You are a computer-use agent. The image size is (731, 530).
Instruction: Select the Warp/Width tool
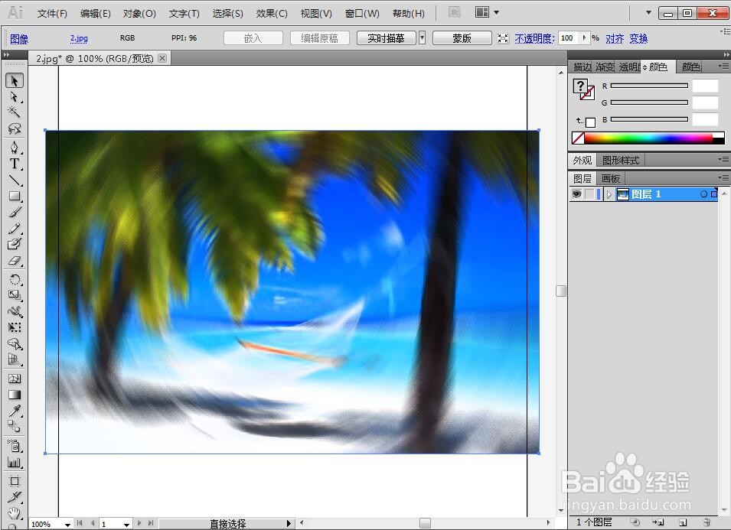click(15, 311)
